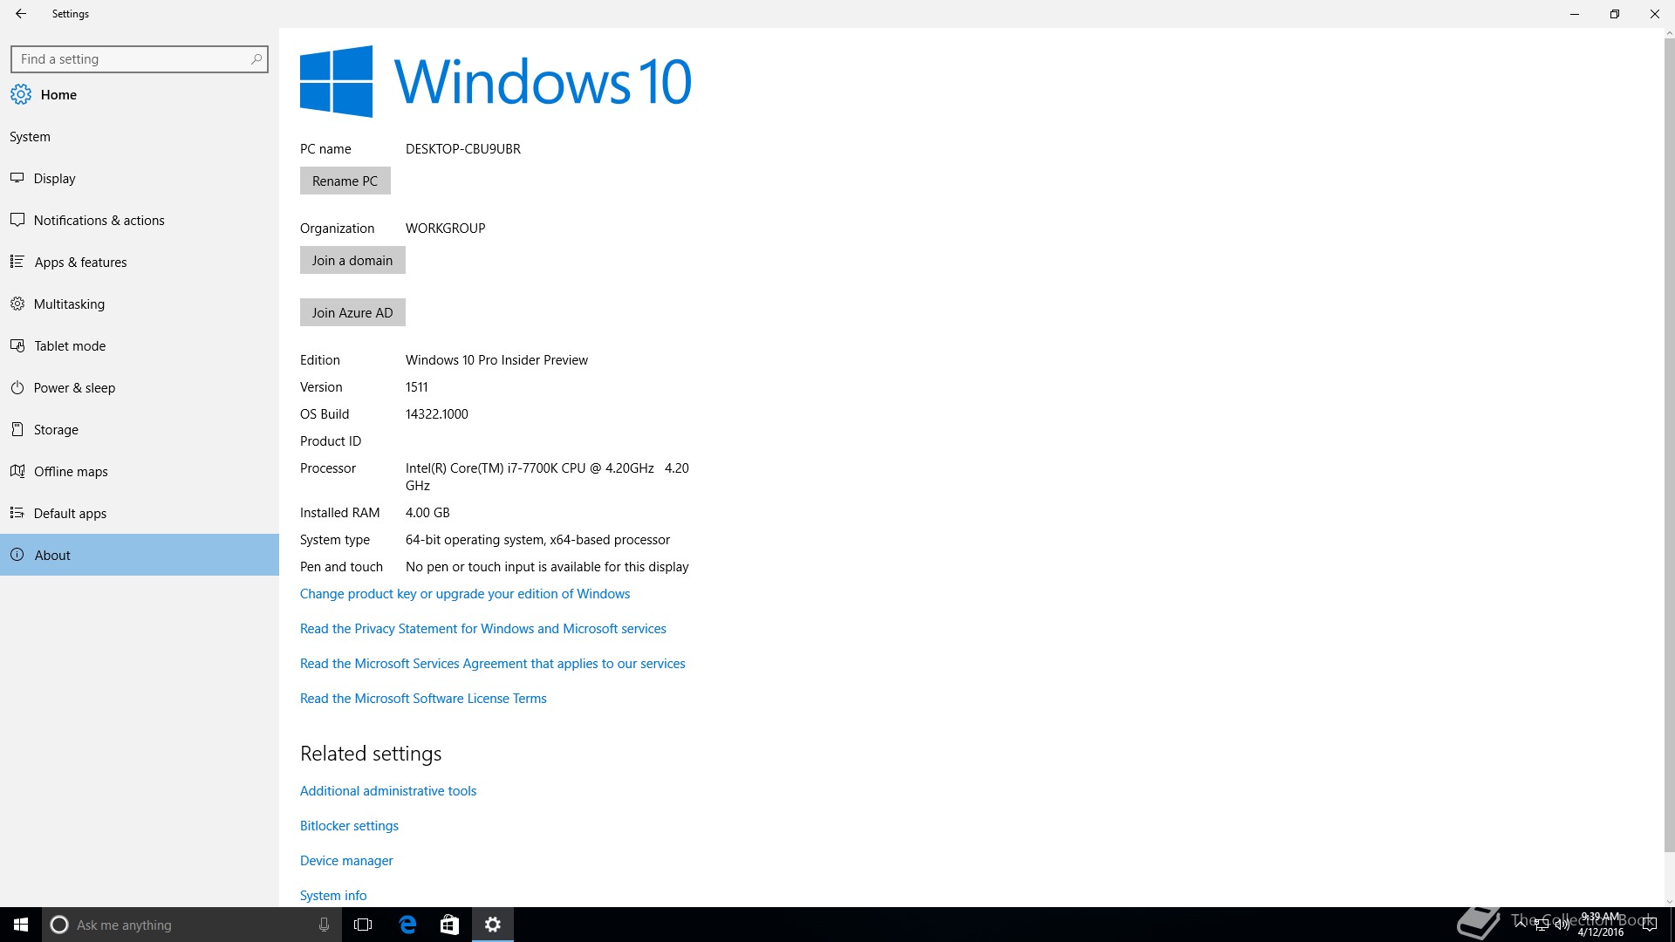Open the Action Center notification icon
The height and width of the screenshot is (942, 1675).
click(x=1649, y=925)
